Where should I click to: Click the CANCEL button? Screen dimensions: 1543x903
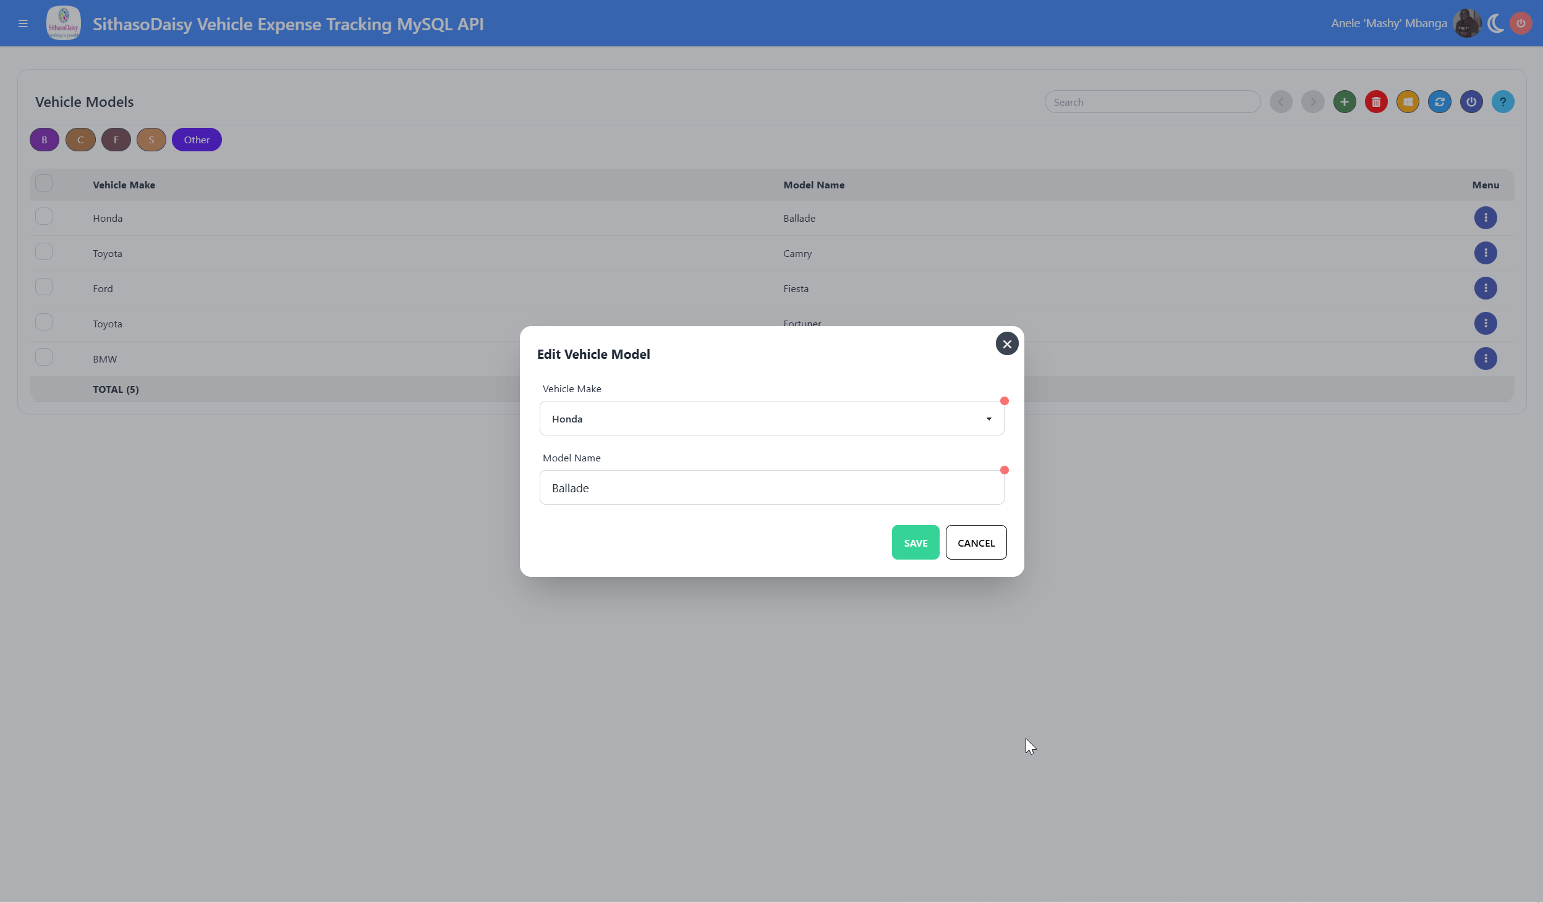click(x=976, y=543)
